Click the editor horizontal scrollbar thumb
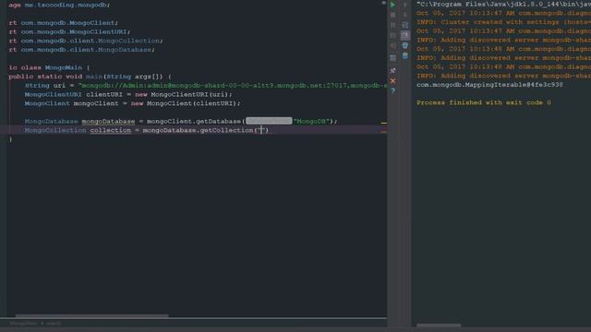 pos(92,315)
